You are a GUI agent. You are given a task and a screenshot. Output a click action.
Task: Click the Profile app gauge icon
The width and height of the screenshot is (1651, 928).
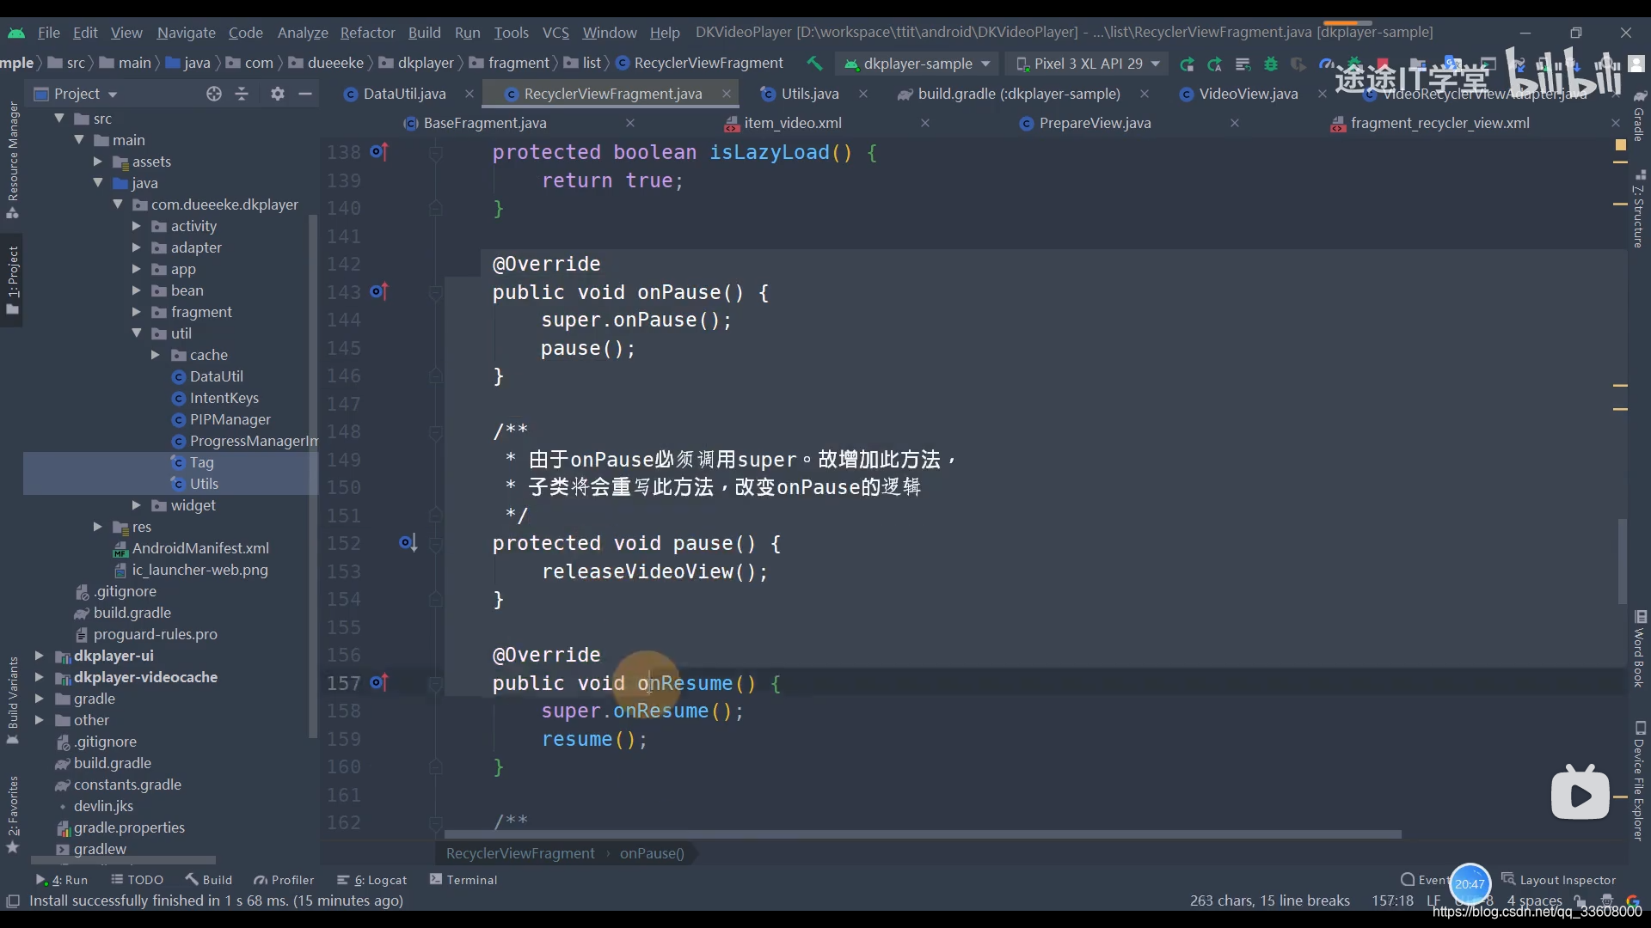coord(1326,64)
